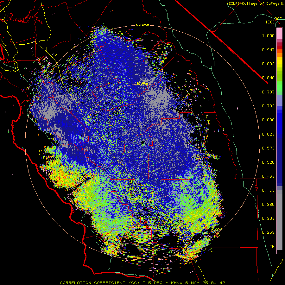Click the 0.733 value on the scale
285x285 pixels.
pyautogui.click(x=268, y=106)
